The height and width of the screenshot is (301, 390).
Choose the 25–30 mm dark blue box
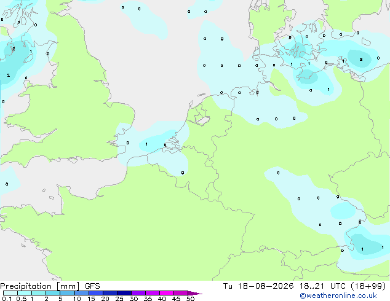click(x=124, y=293)
